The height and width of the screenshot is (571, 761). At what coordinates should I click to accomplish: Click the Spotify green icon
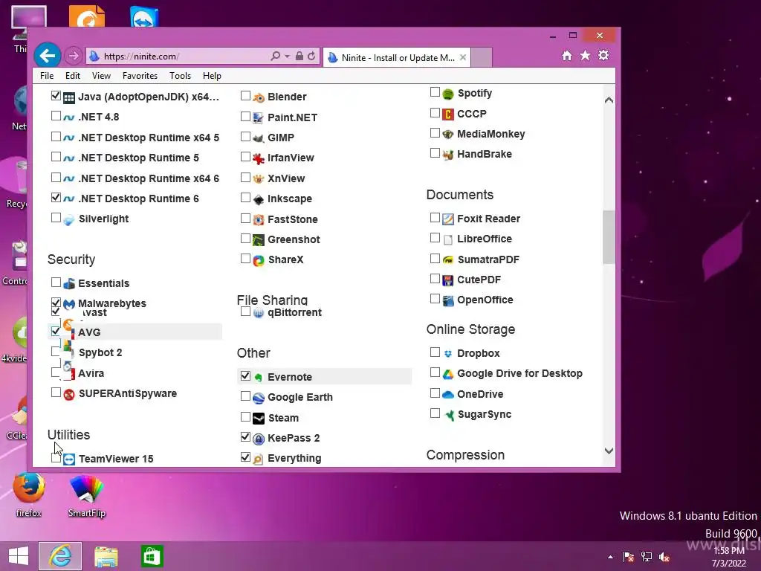[448, 93]
